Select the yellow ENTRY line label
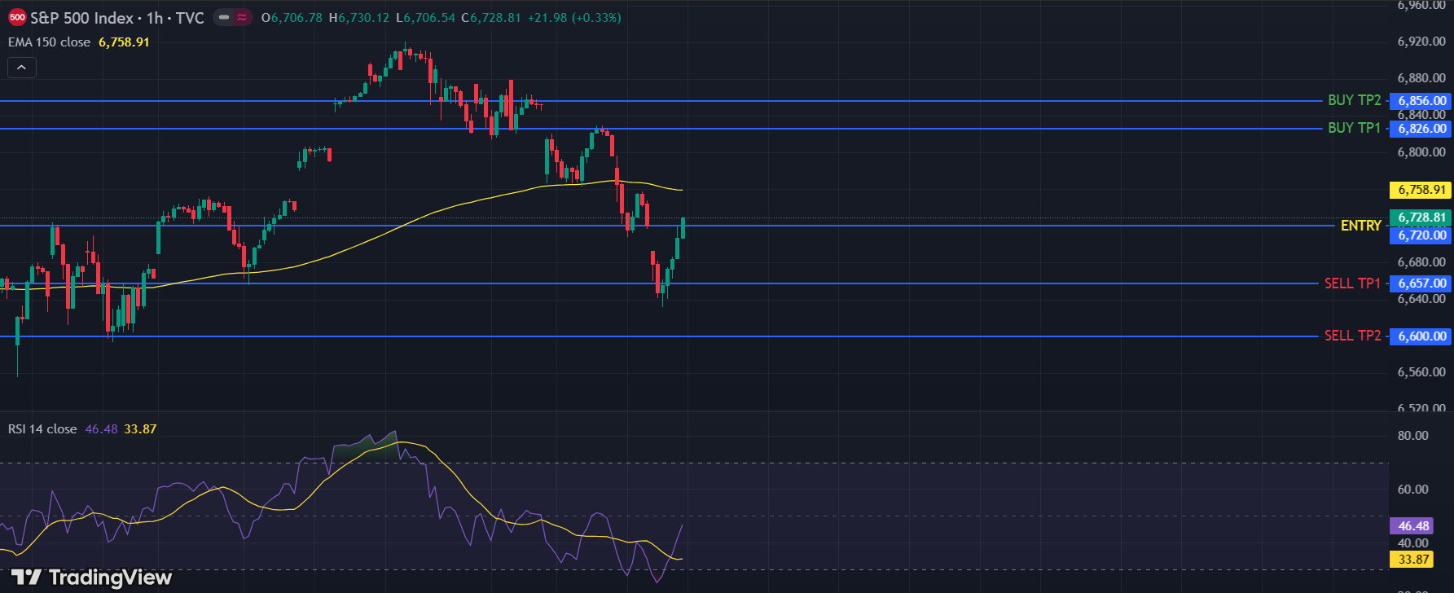Image resolution: width=1454 pixels, height=593 pixels. point(1360,226)
